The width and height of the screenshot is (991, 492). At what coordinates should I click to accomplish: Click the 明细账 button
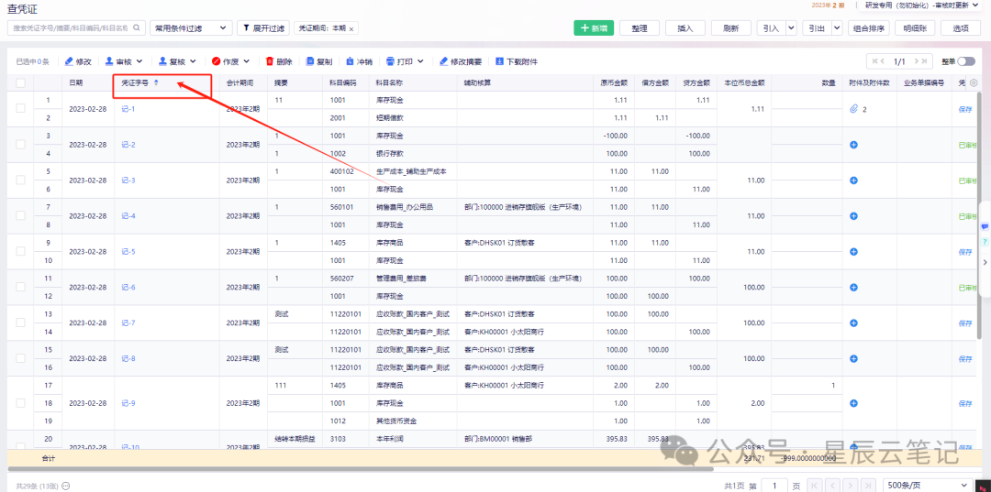915,27
